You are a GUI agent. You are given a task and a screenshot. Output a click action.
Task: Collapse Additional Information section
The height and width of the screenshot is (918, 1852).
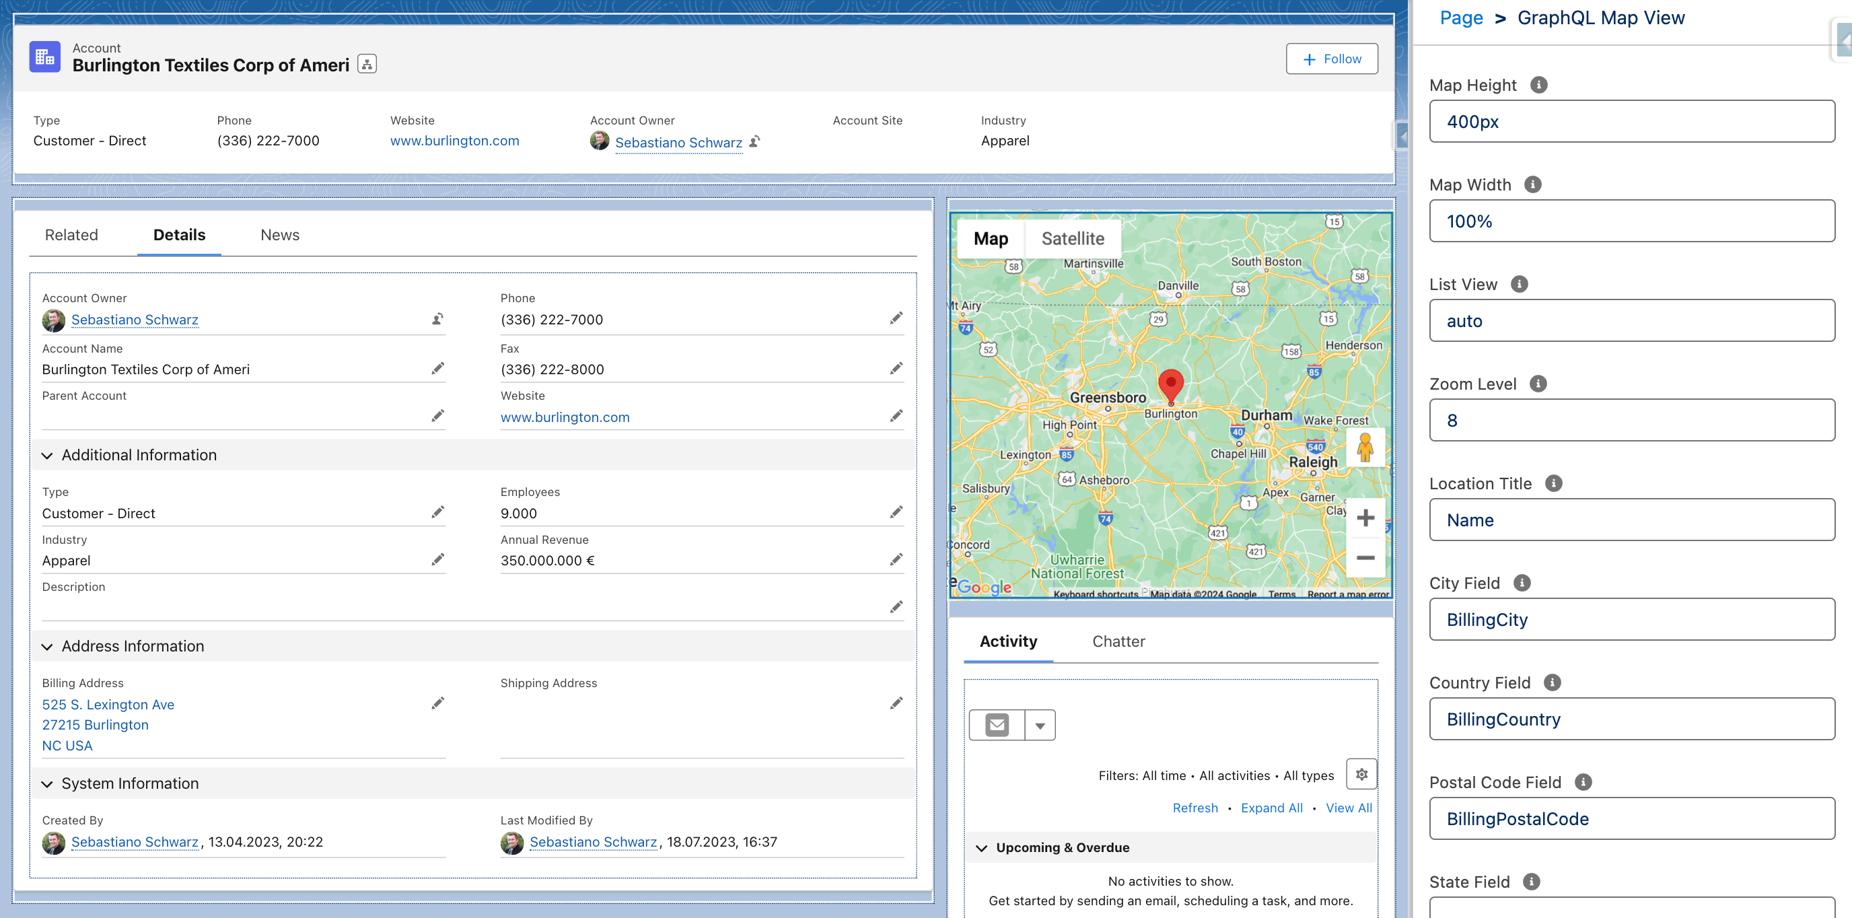[x=48, y=455]
